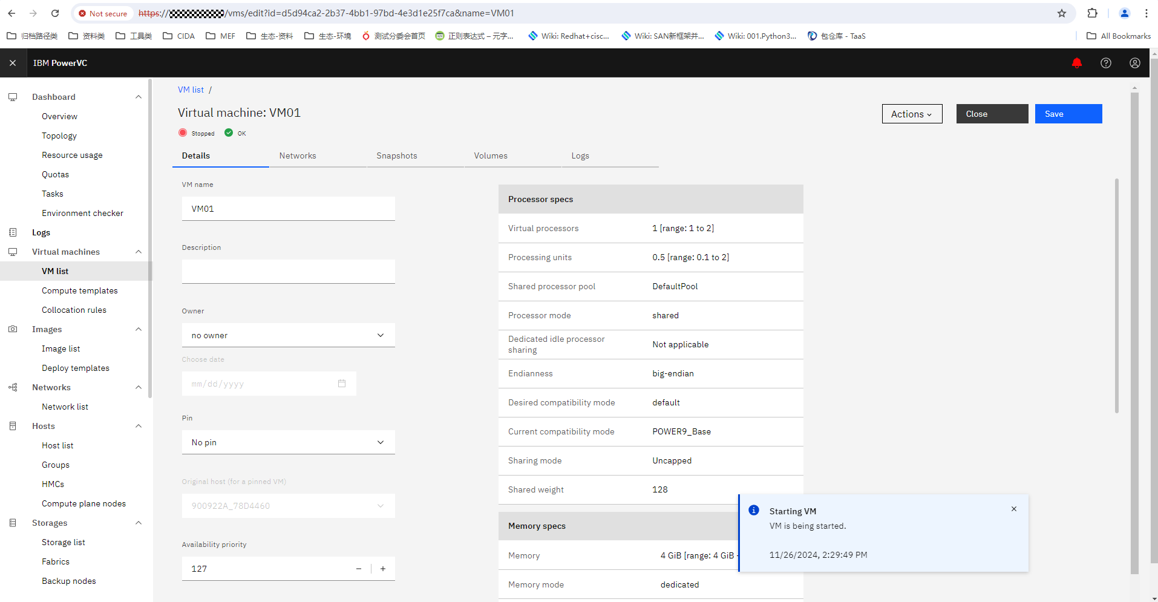
Task: Click the Close button
Action: coord(992,114)
